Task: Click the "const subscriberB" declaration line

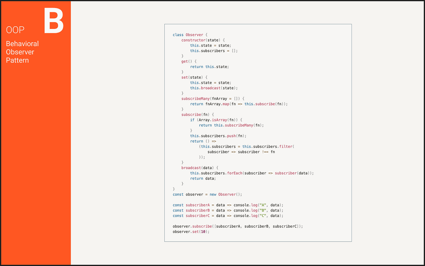Action: point(228,210)
